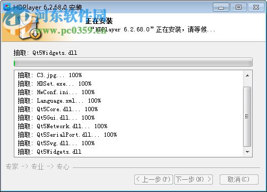Click the log list scrollbar thumb
This screenshot has width=267, height=192.
(x=247, y=116)
